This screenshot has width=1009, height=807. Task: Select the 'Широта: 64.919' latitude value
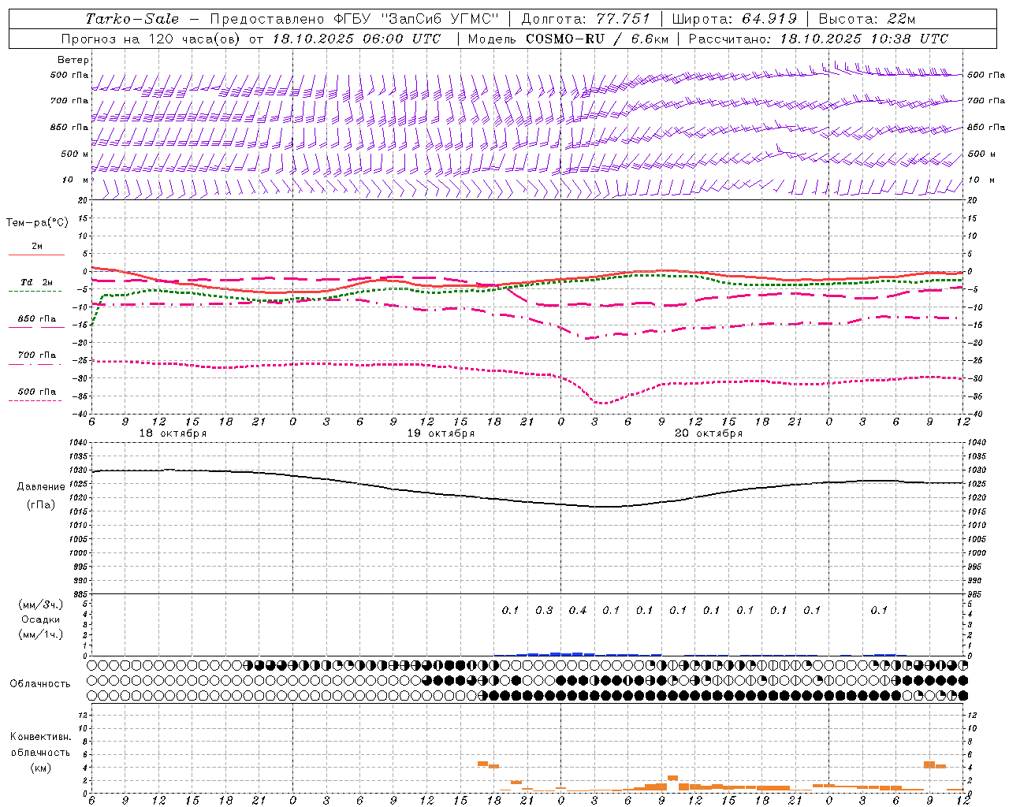(734, 19)
